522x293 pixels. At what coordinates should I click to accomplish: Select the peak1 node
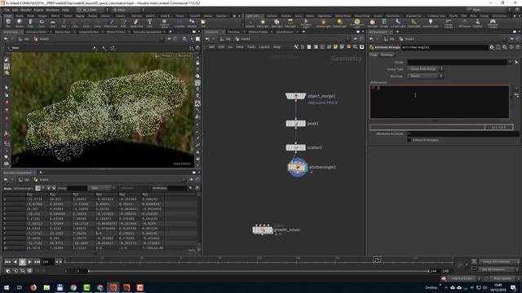pyautogui.click(x=295, y=123)
